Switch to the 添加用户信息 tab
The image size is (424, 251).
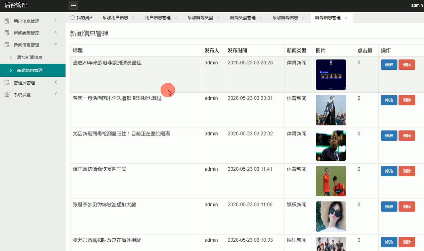click(x=115, y=18)
